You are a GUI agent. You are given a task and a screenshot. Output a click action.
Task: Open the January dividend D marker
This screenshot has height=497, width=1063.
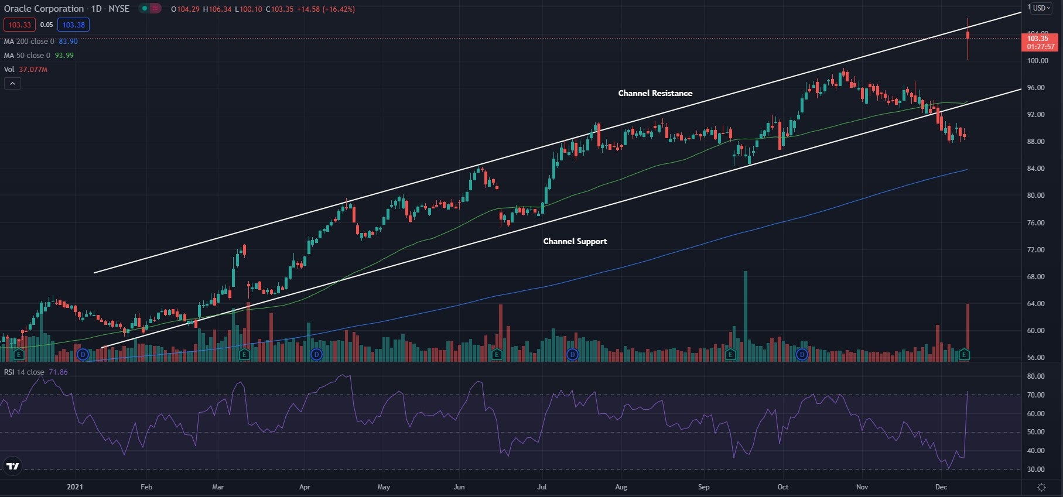[x=83, y=354]
